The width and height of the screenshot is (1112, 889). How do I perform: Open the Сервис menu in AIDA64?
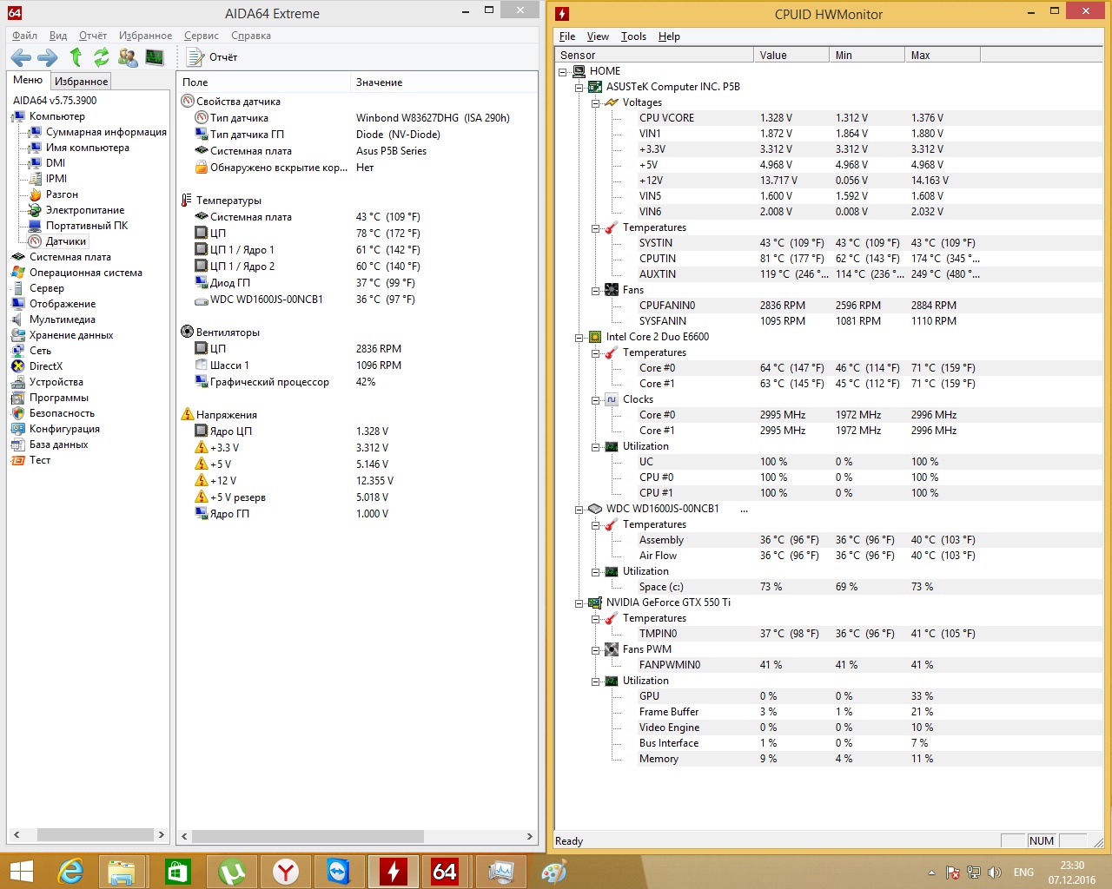click(202, 36)
